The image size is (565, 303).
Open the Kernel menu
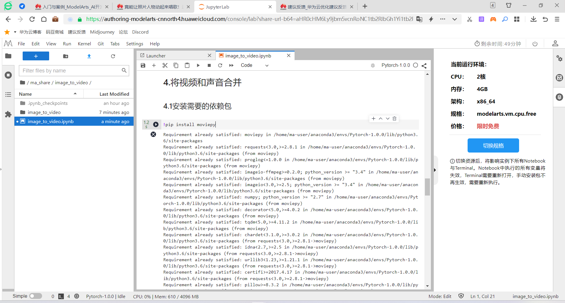(x=84, y=44)
